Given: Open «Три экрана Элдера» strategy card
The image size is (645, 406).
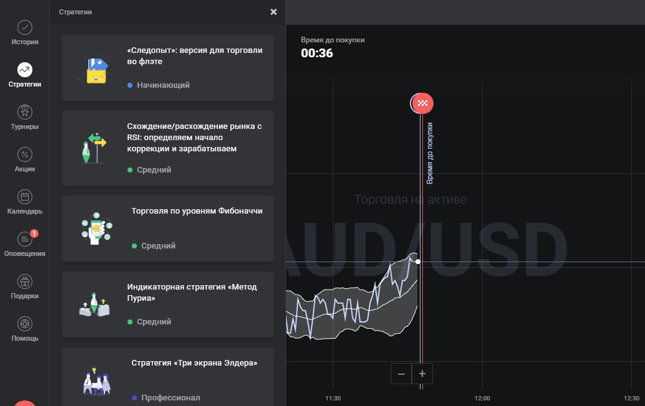Looking at the screenshot, I should point(168,377).
